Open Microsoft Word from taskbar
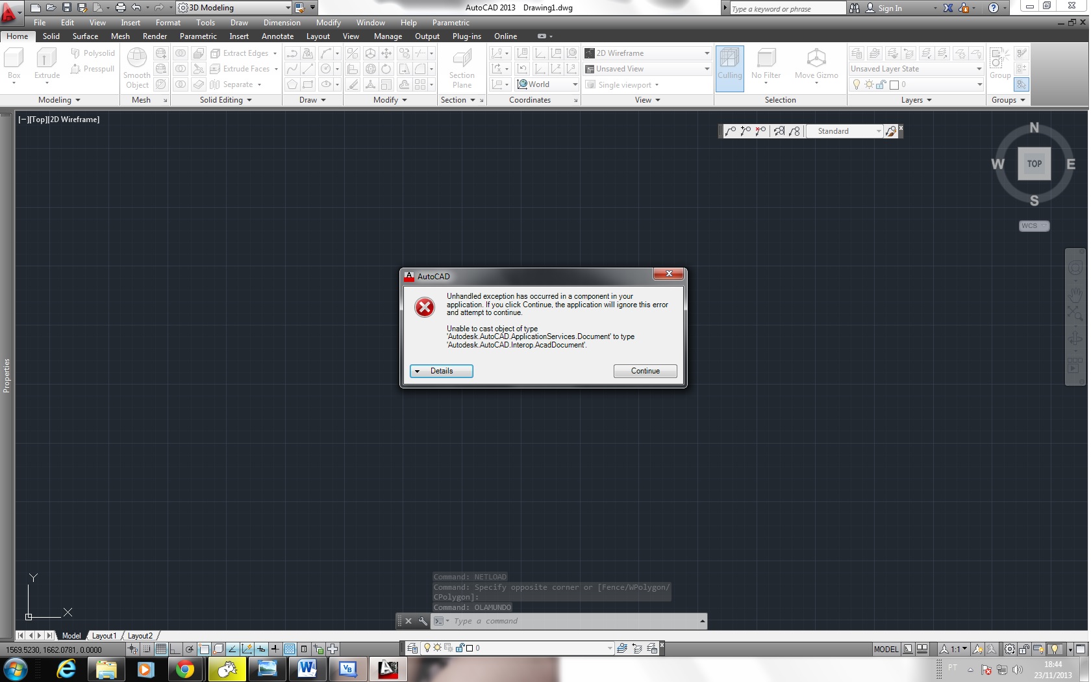 tap(307, 669)
